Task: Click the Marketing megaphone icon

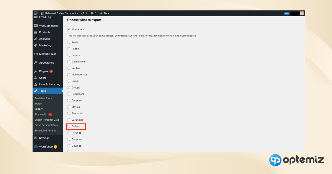Action: pos(36,45)
